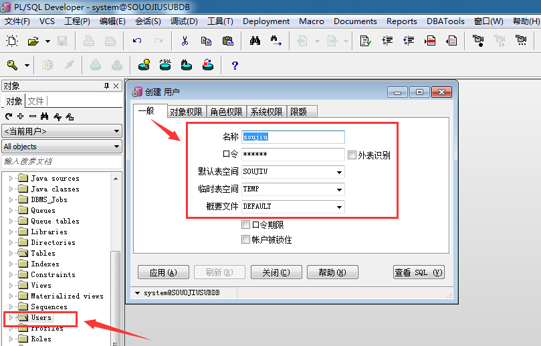The height and width of the screenshot is (346, 541).
Task: Click the minus icon in object browser
Action: click(x=32, y=116)
